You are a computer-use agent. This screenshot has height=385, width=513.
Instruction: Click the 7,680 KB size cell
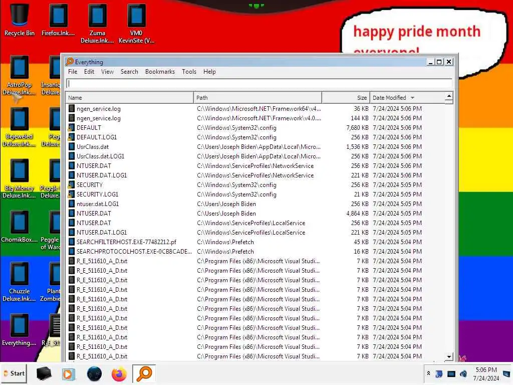[357, 128]
